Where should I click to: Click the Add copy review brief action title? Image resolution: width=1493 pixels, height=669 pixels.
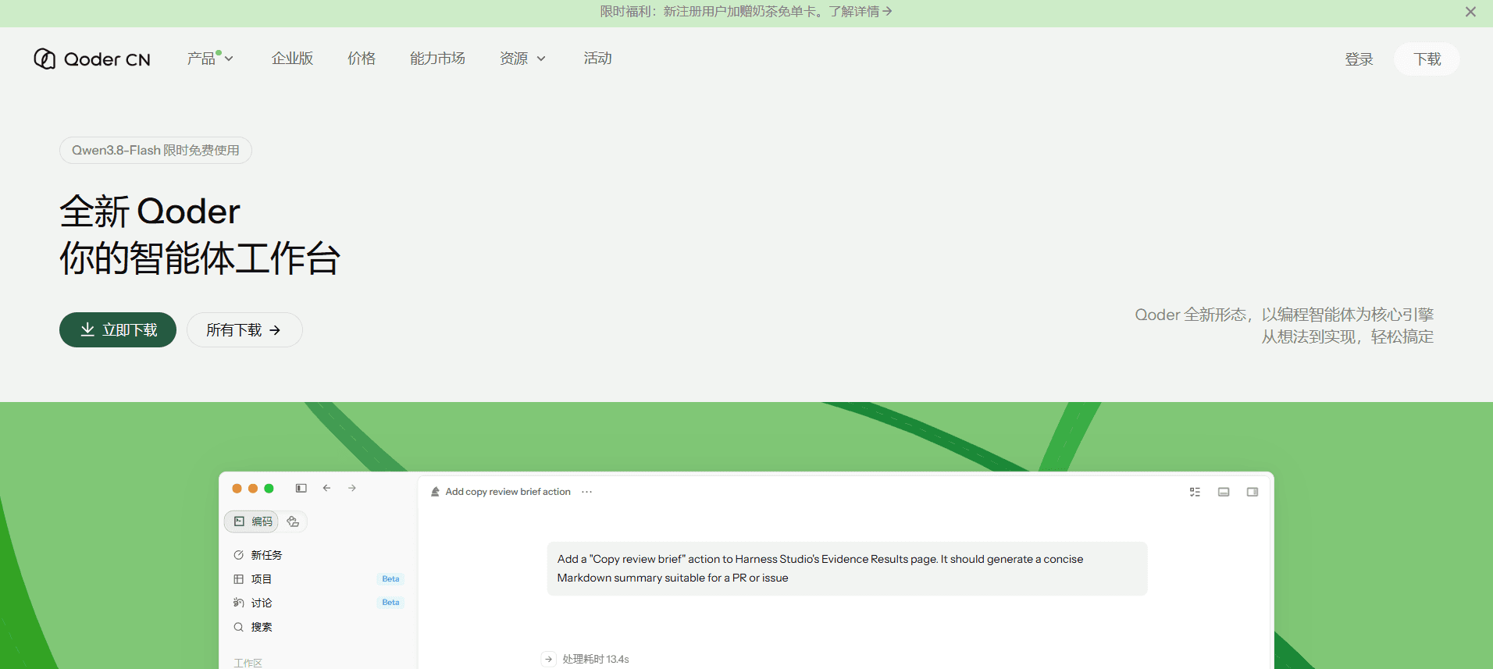point(508,492)
